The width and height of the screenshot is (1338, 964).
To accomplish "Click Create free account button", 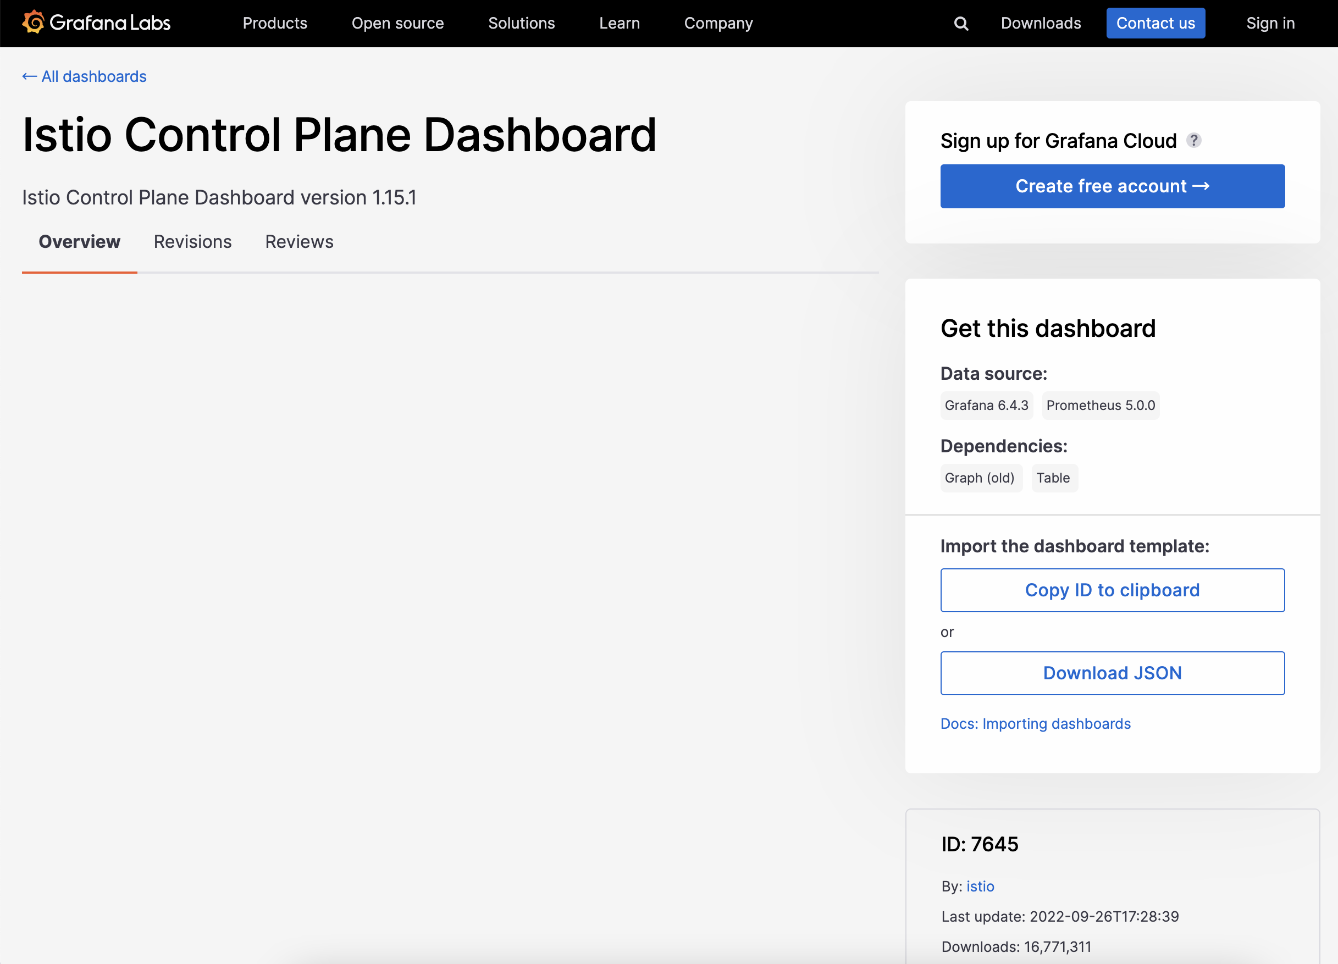I will tap(1112, 186).
